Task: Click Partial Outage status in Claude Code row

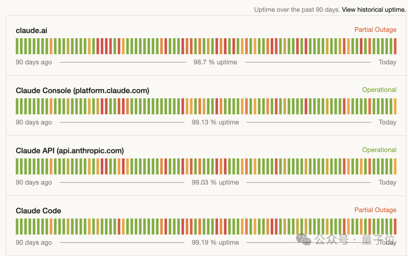Action: (x=375, y=210)
